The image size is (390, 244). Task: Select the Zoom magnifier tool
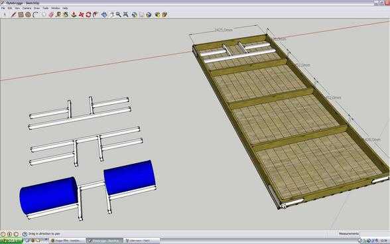[x=119, y=15]
